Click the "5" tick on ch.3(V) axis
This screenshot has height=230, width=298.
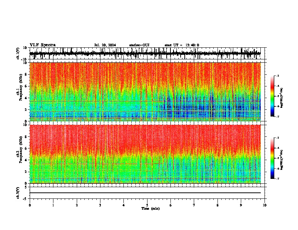pos(26,187)
